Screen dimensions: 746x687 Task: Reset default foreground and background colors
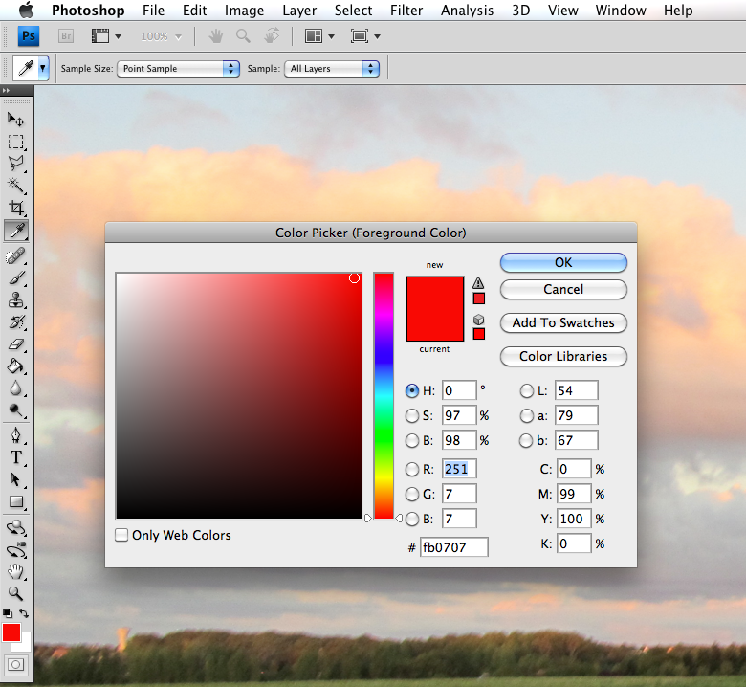coord(8,613)
